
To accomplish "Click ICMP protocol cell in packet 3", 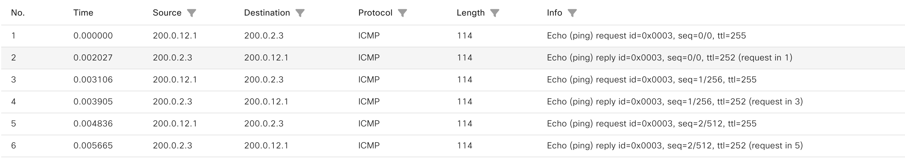I will [x=369, y=80].
